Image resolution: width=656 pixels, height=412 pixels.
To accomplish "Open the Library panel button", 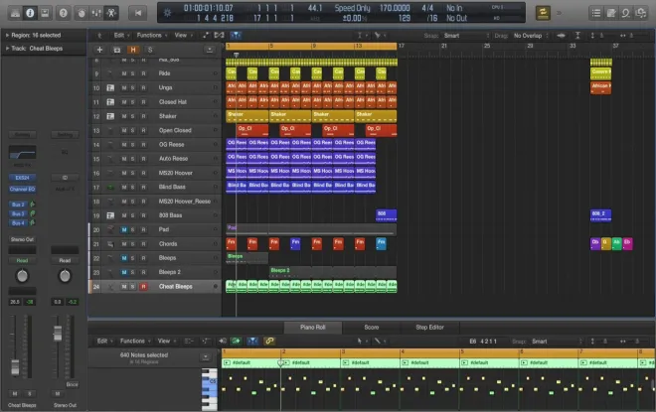I will point(15,13).
